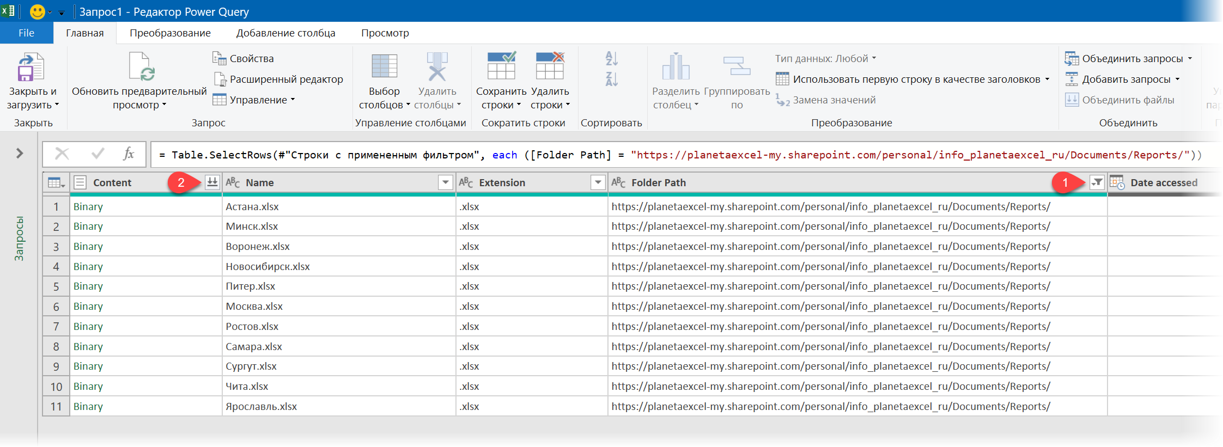
Task: Click the fx function icon
Action: 129,154
